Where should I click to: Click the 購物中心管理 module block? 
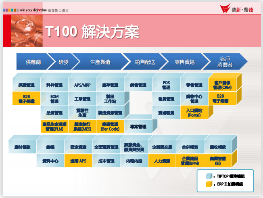tap(194, 98)
